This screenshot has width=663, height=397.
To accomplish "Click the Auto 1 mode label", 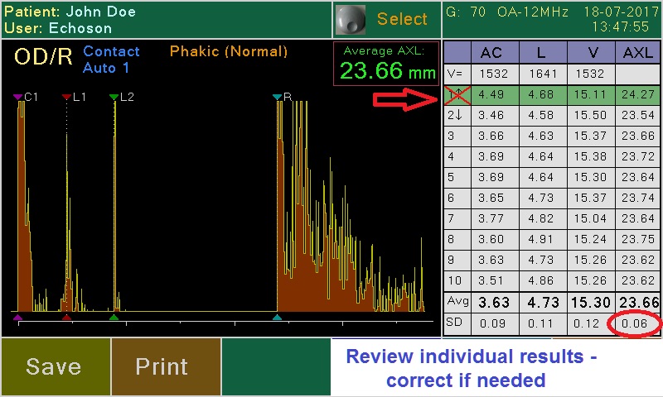I will [x=106, y=68].
